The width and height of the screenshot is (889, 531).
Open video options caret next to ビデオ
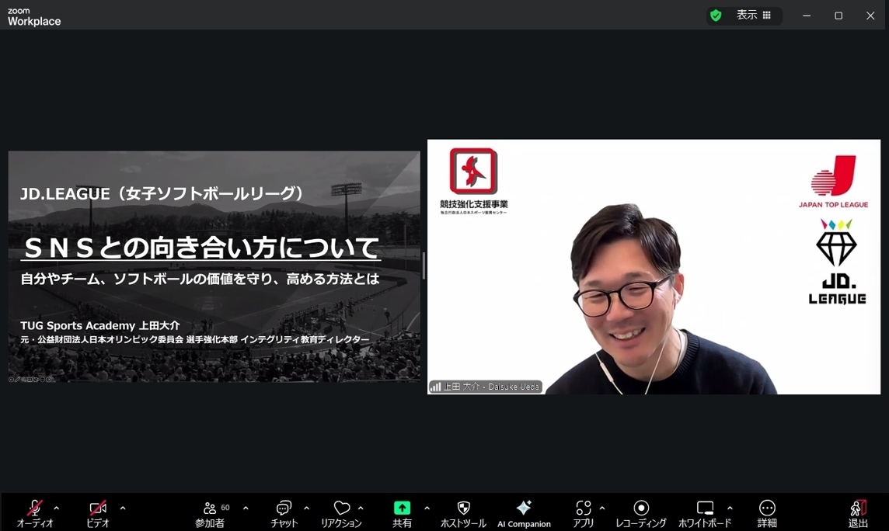123,508
